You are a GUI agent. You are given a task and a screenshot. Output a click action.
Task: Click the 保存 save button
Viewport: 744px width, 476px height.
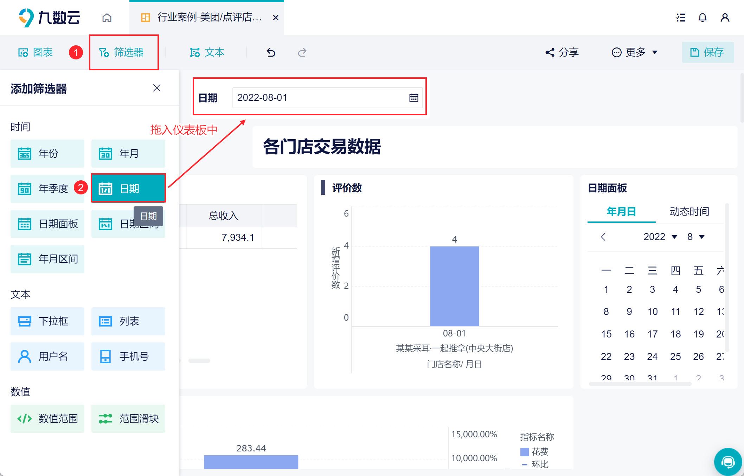click(x=708, y=52)
